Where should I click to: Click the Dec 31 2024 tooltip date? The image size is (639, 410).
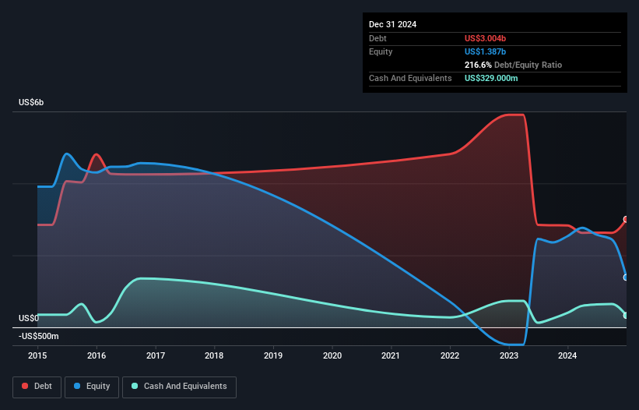point(392,24)
